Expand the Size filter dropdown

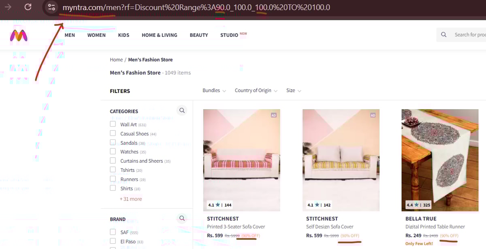(294, 91)
